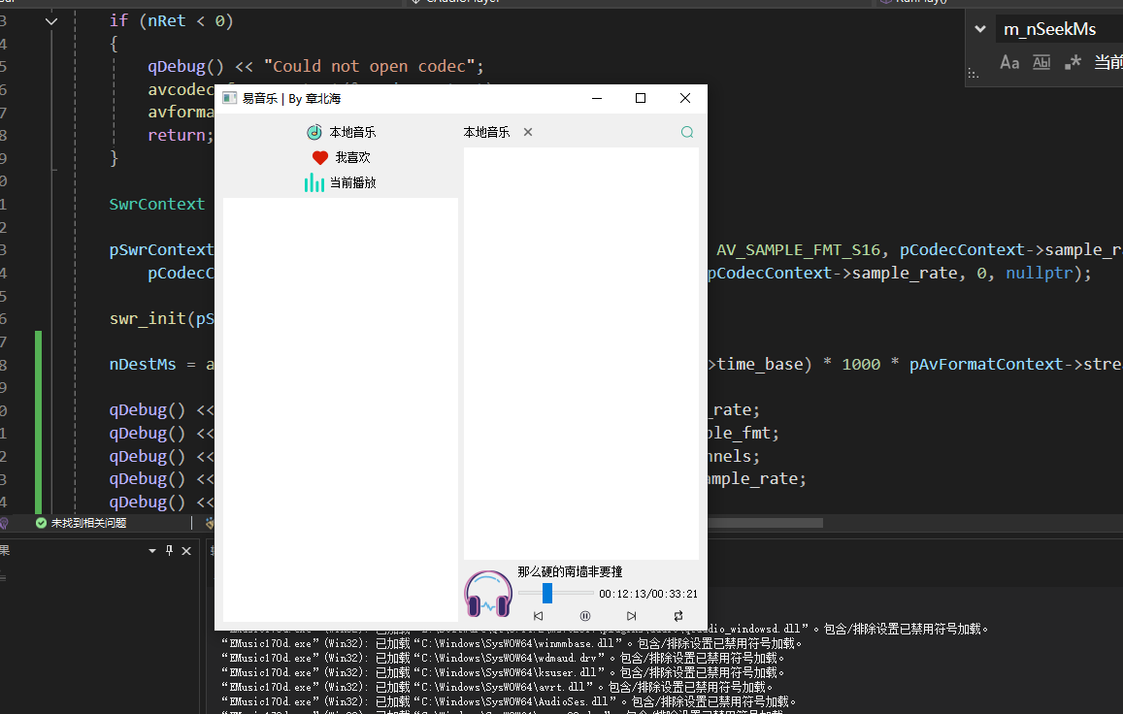Screen dimensions: 1123x714
Task: Open the search icon in the music player
Action: 687,132
